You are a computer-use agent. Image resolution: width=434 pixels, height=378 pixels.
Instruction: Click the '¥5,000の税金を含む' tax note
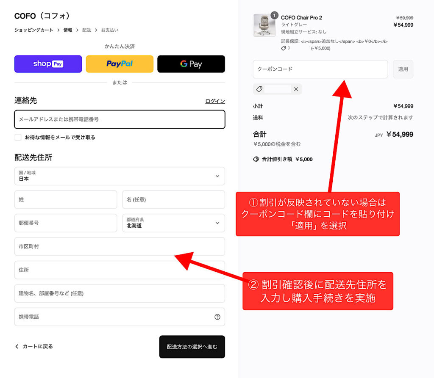[277, 144]
